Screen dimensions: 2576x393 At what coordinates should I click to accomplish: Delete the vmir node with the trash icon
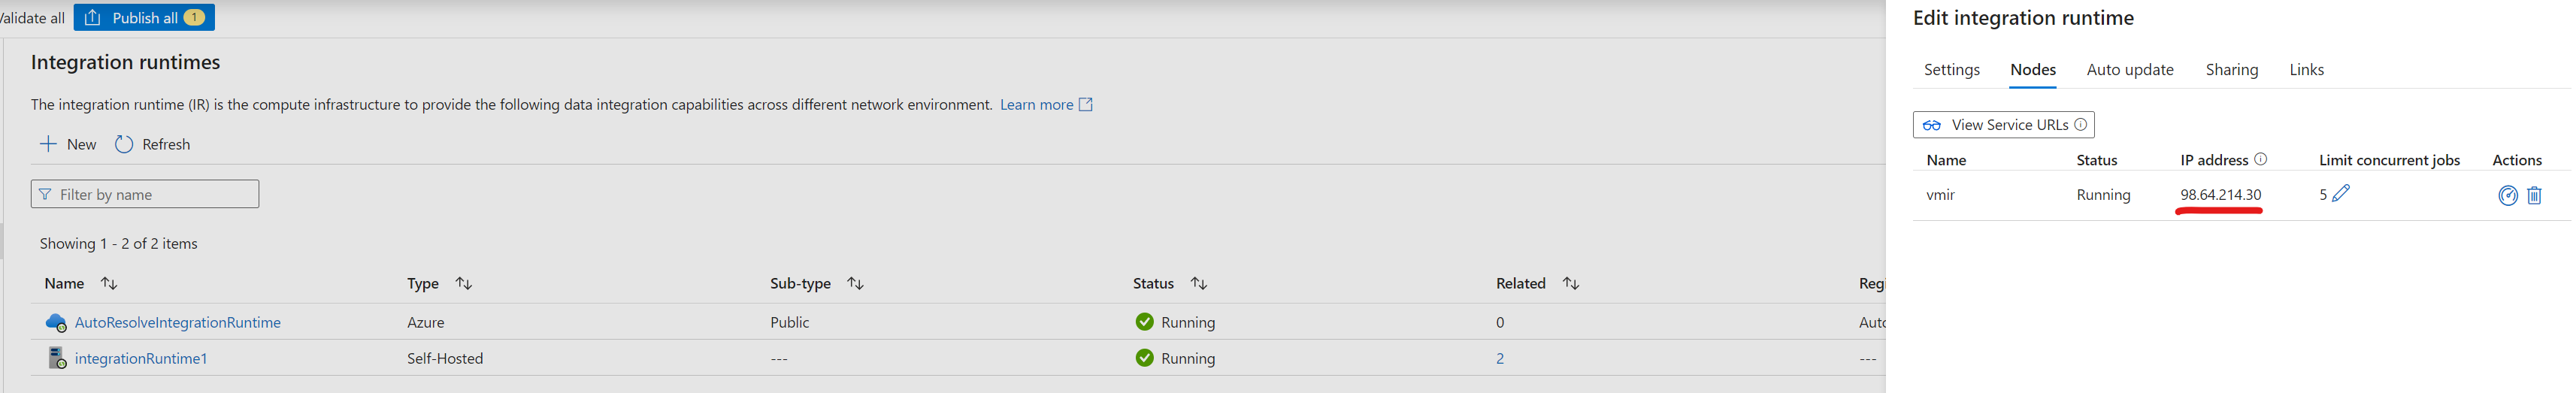pyautogui.click(x=2534, y=195)
